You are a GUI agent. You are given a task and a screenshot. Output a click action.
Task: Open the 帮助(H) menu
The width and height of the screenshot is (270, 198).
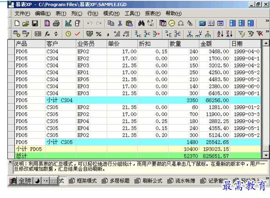coord(173,13)
